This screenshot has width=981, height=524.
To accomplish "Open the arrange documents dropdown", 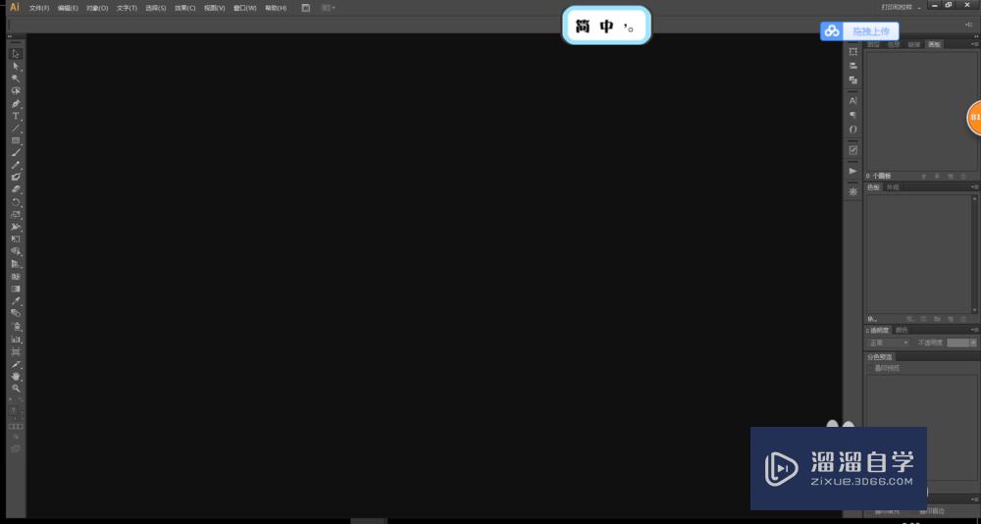I will click(x=328, y=8).
